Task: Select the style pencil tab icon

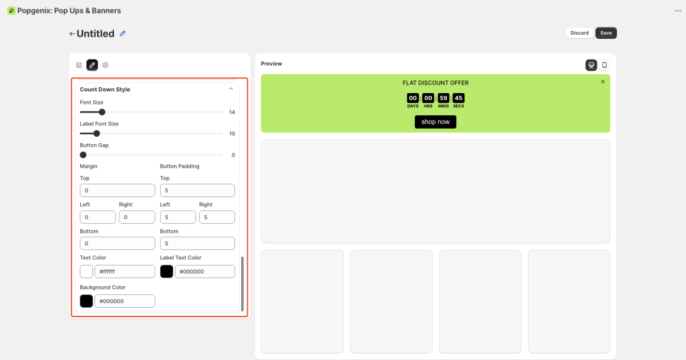Action: pos(92,65)
